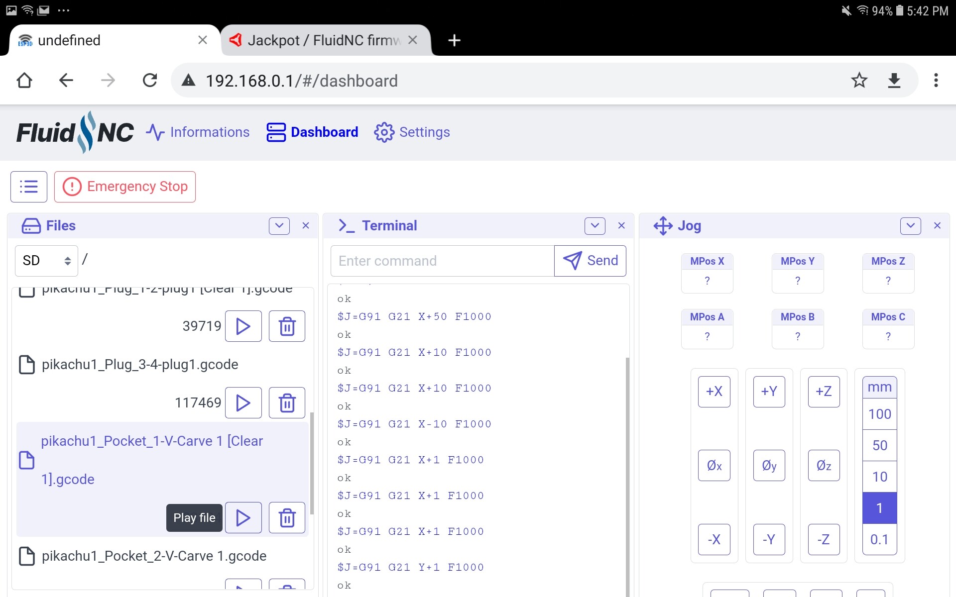Focus the Enter command input field
Screen dimensions: 956x597
click(x=442, y=261)
